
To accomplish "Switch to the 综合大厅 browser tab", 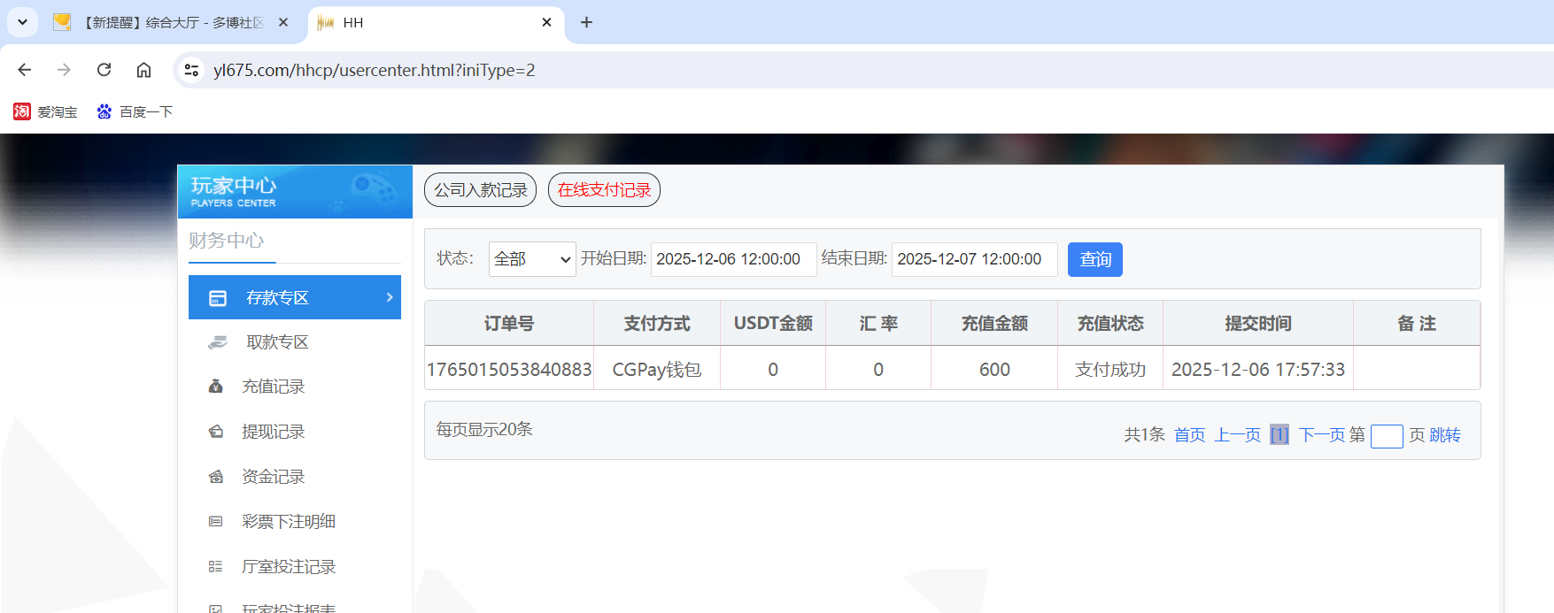I will coord(172,22).
